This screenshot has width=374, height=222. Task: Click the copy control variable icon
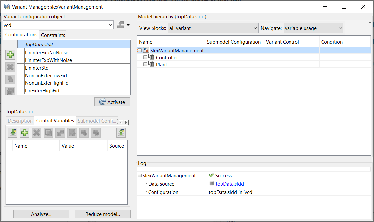(49, 133)
